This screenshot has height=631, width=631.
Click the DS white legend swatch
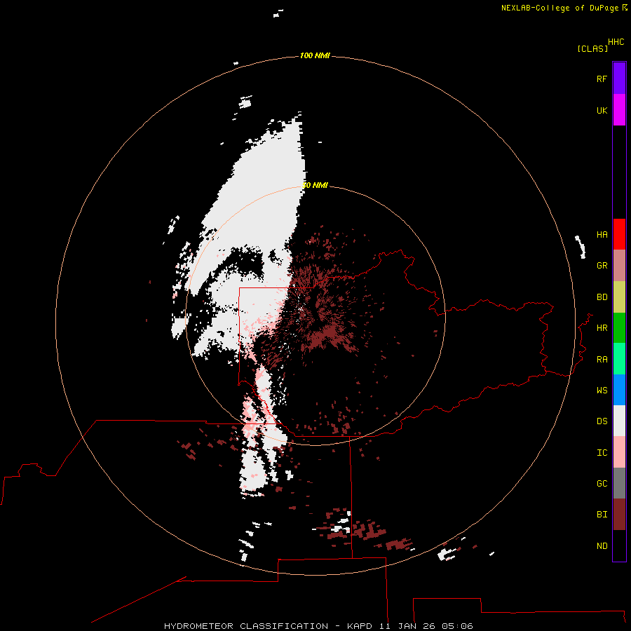(x=619, y=421)
